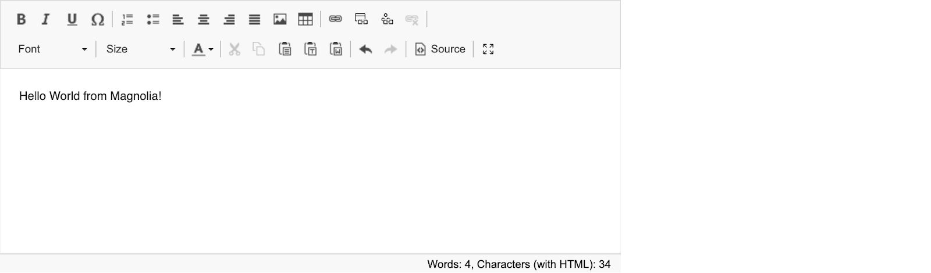Toggle italic text style
Viewport: 931px width, 273px height.
coord(45,19)
